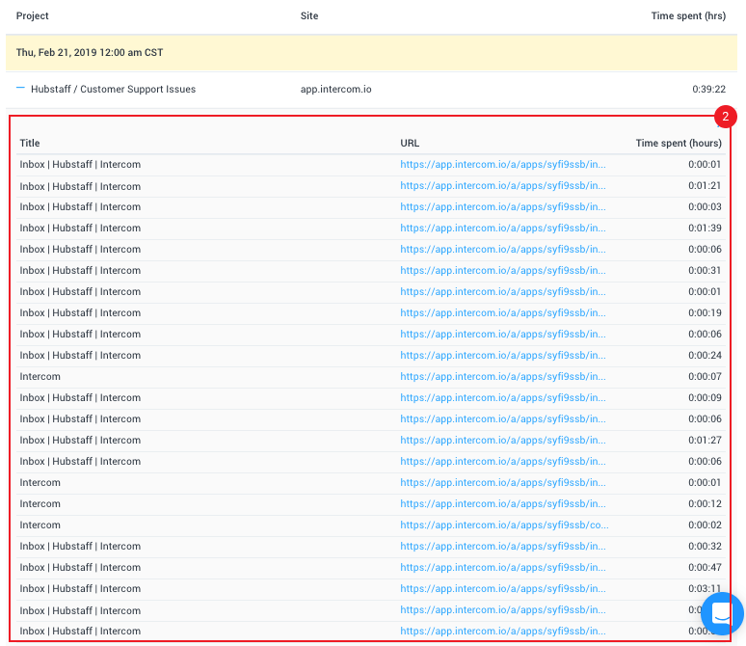The height and width of the screenshot is (646, 746).
Task: Open the Intercom chat bubble widget
Action: (x=722, y=613)
